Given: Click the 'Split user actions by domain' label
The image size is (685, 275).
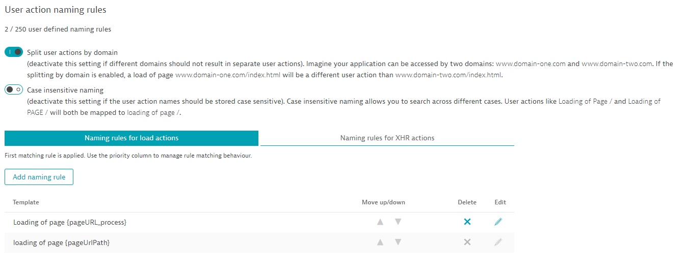Looking at the screenshot, I should pyautogui.click(x=72, y=52).
